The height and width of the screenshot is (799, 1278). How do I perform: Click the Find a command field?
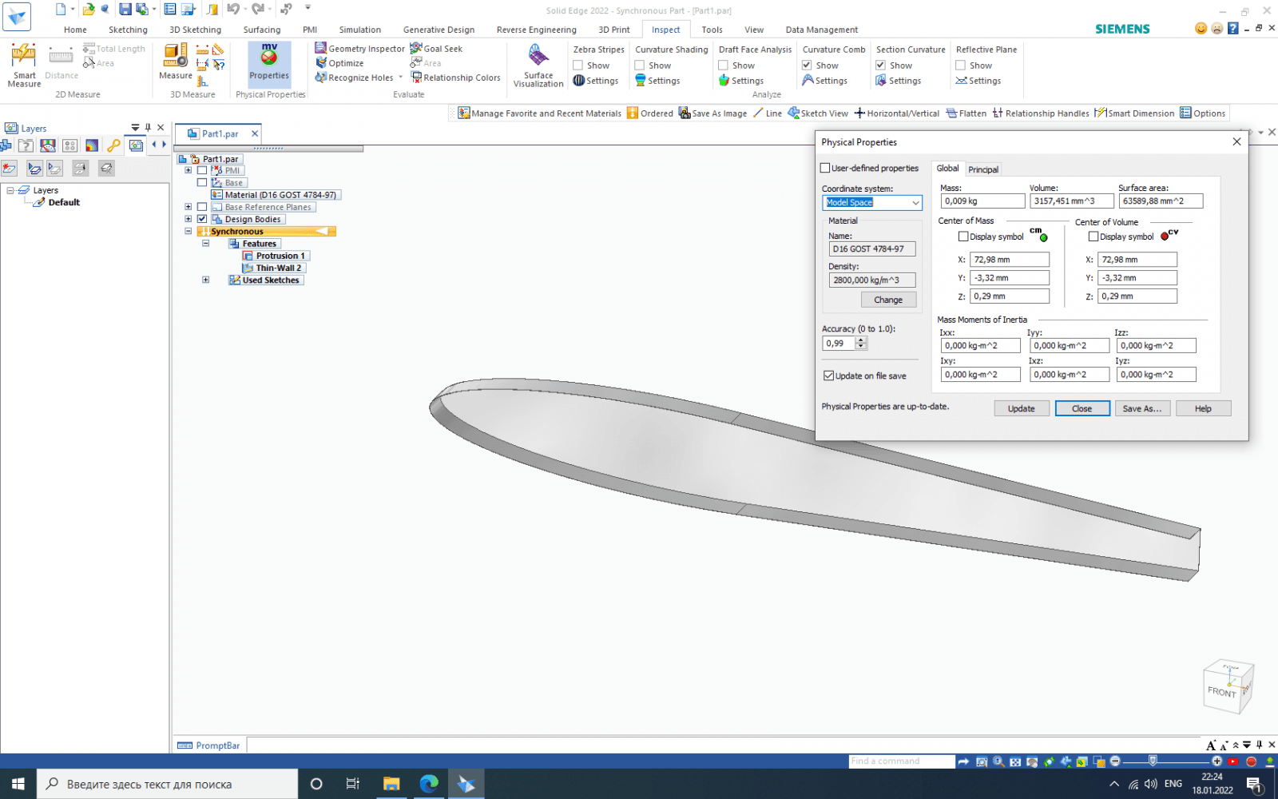click(x=902, y=761)
